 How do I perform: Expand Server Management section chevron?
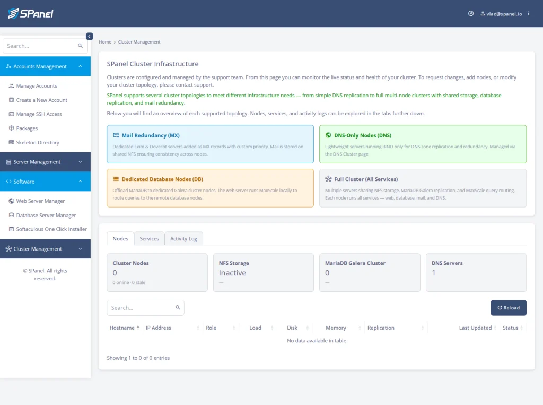[81, 162]
